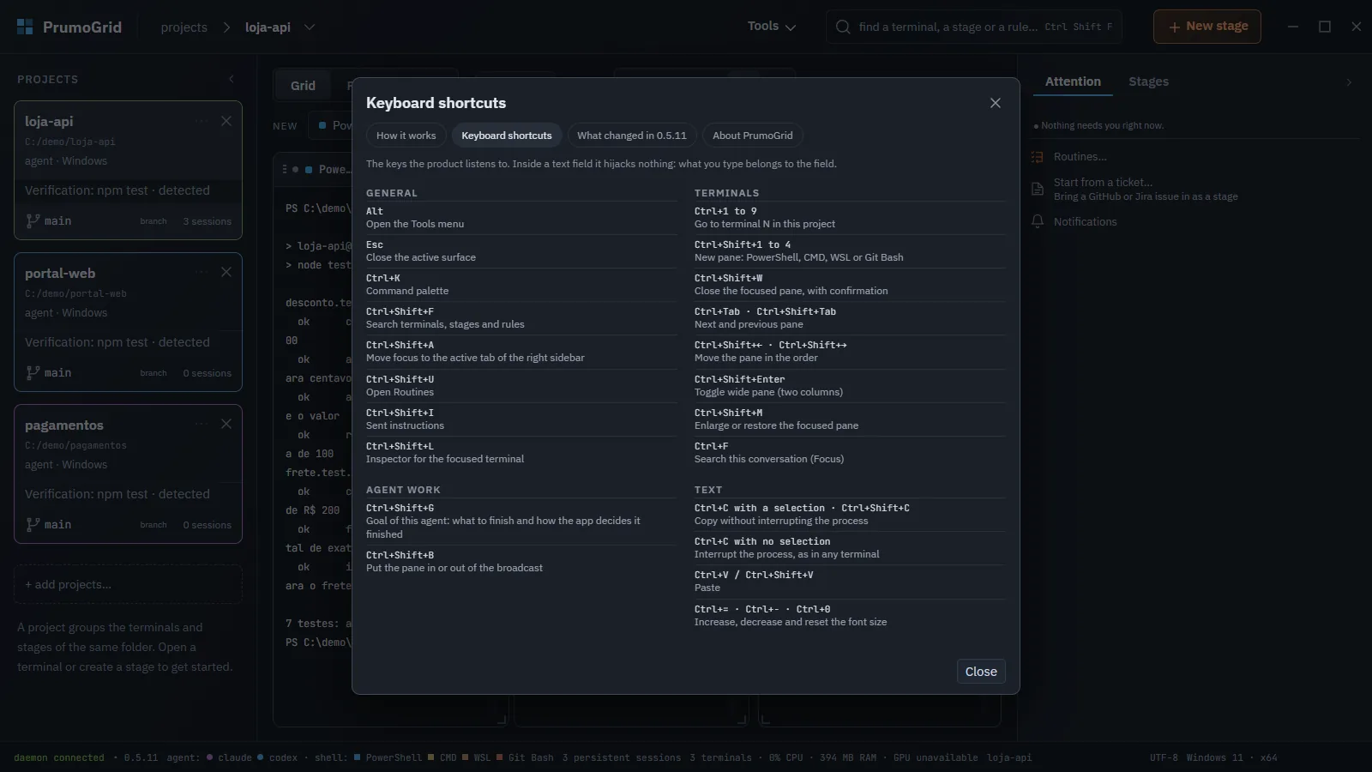Maximize the PrumoGrid window
Viewport: 1372px width, 772px height.
[x=1325, y=27]
